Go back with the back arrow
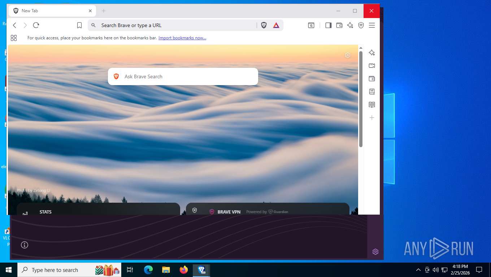The image size is (491, 277). pos(14,25)
